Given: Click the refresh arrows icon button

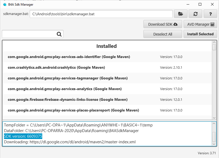Looking at the screenshot, I should 195,14.
